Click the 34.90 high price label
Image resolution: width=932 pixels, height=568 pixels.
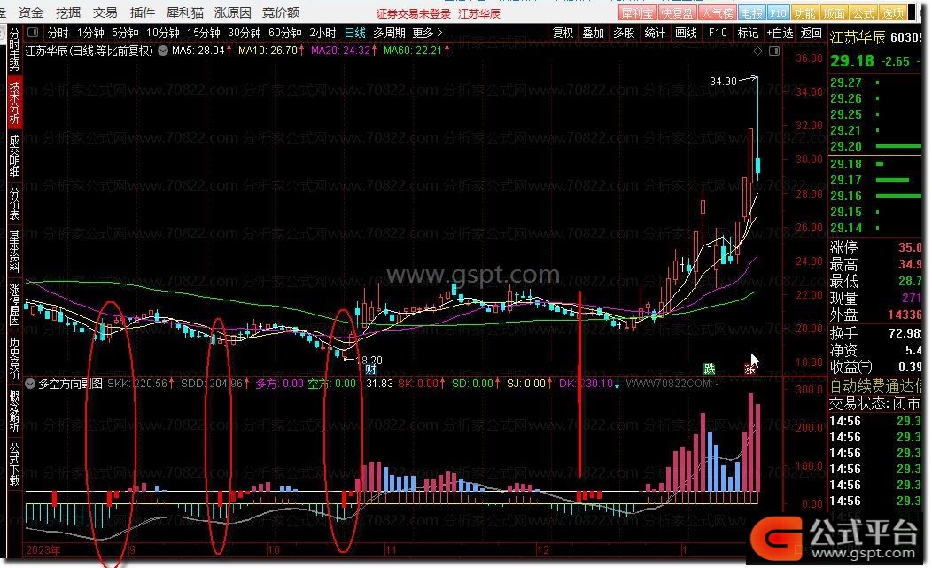point(724,81)
